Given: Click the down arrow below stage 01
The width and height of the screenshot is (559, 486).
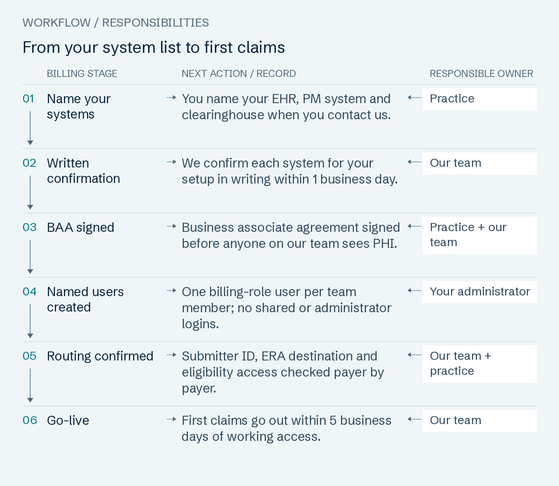Looking at the screenshot, I should pyautogui.click(x=30, y=128).
